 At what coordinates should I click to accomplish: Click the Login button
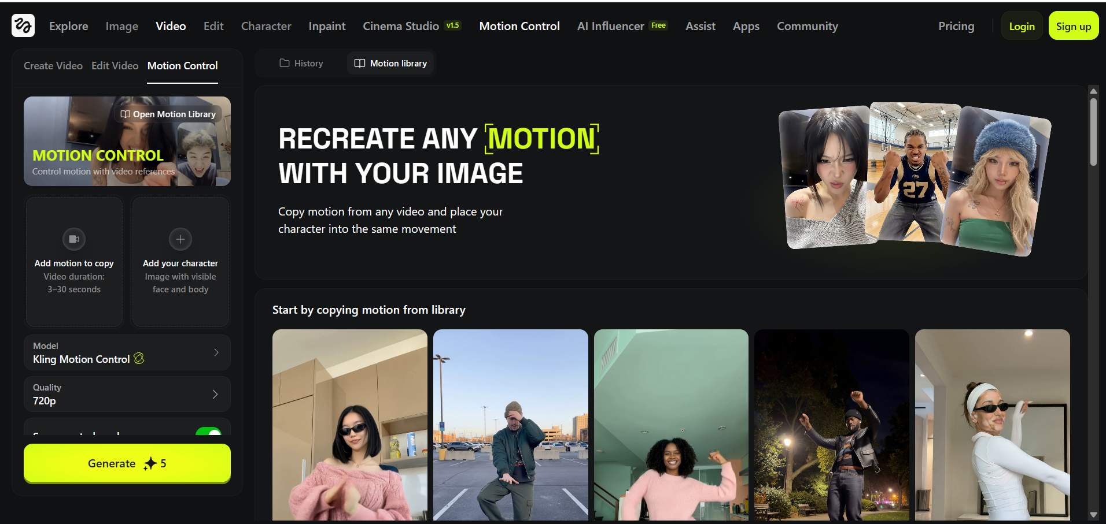(1022, 26)
